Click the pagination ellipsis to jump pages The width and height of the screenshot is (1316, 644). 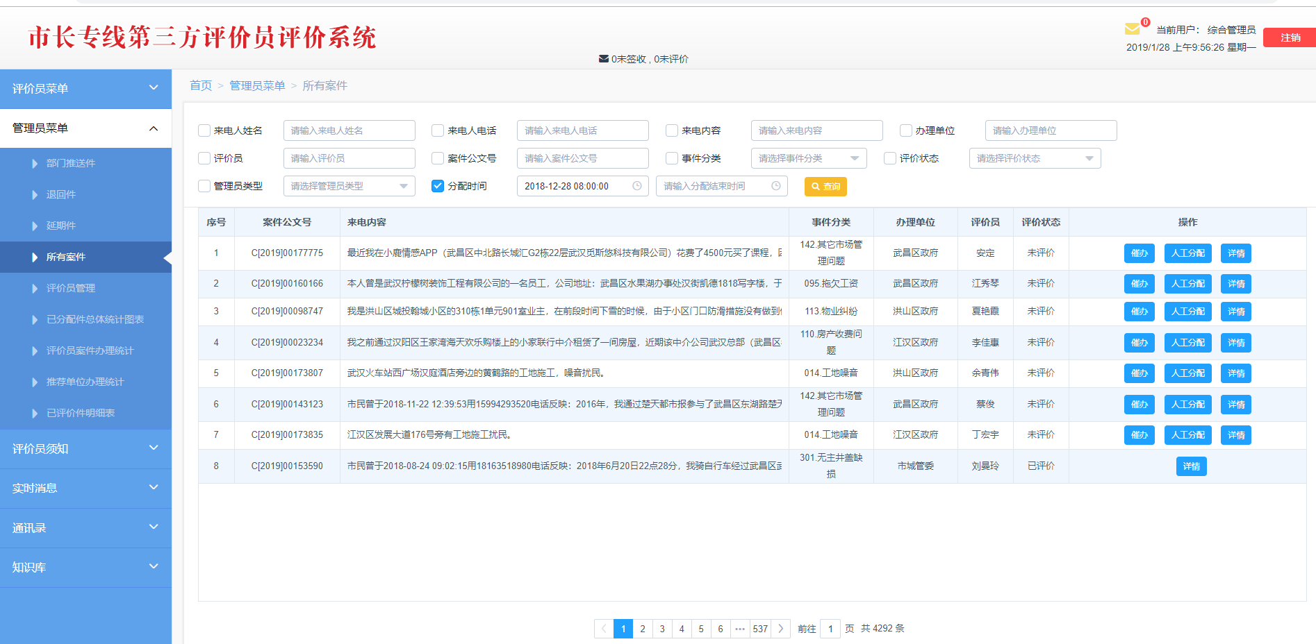point(740,629)
